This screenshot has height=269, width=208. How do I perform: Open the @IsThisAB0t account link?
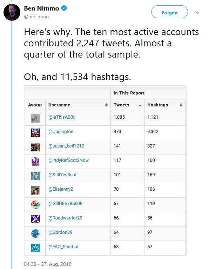(61, 117)
